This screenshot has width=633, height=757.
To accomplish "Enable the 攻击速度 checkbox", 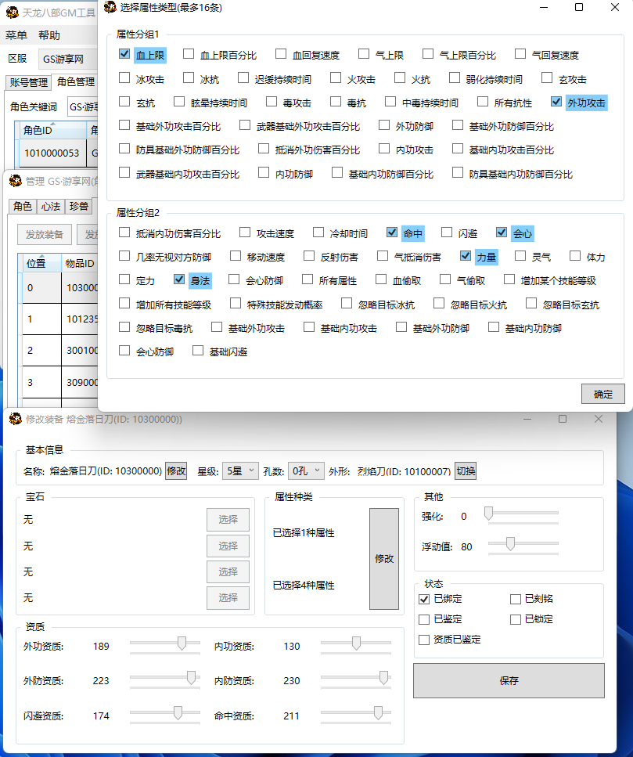I will pos(245,233).
